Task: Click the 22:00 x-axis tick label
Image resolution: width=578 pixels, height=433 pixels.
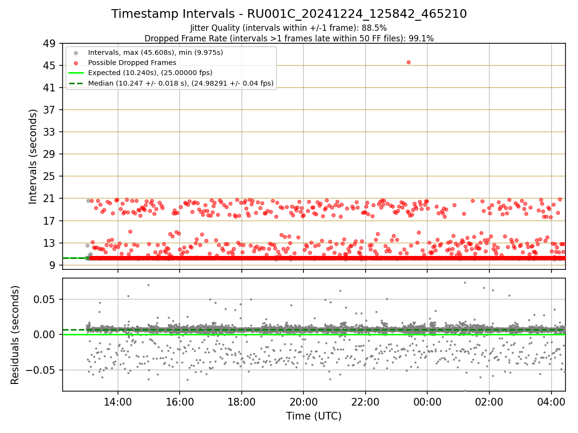Action: click(x=365, y=401)
